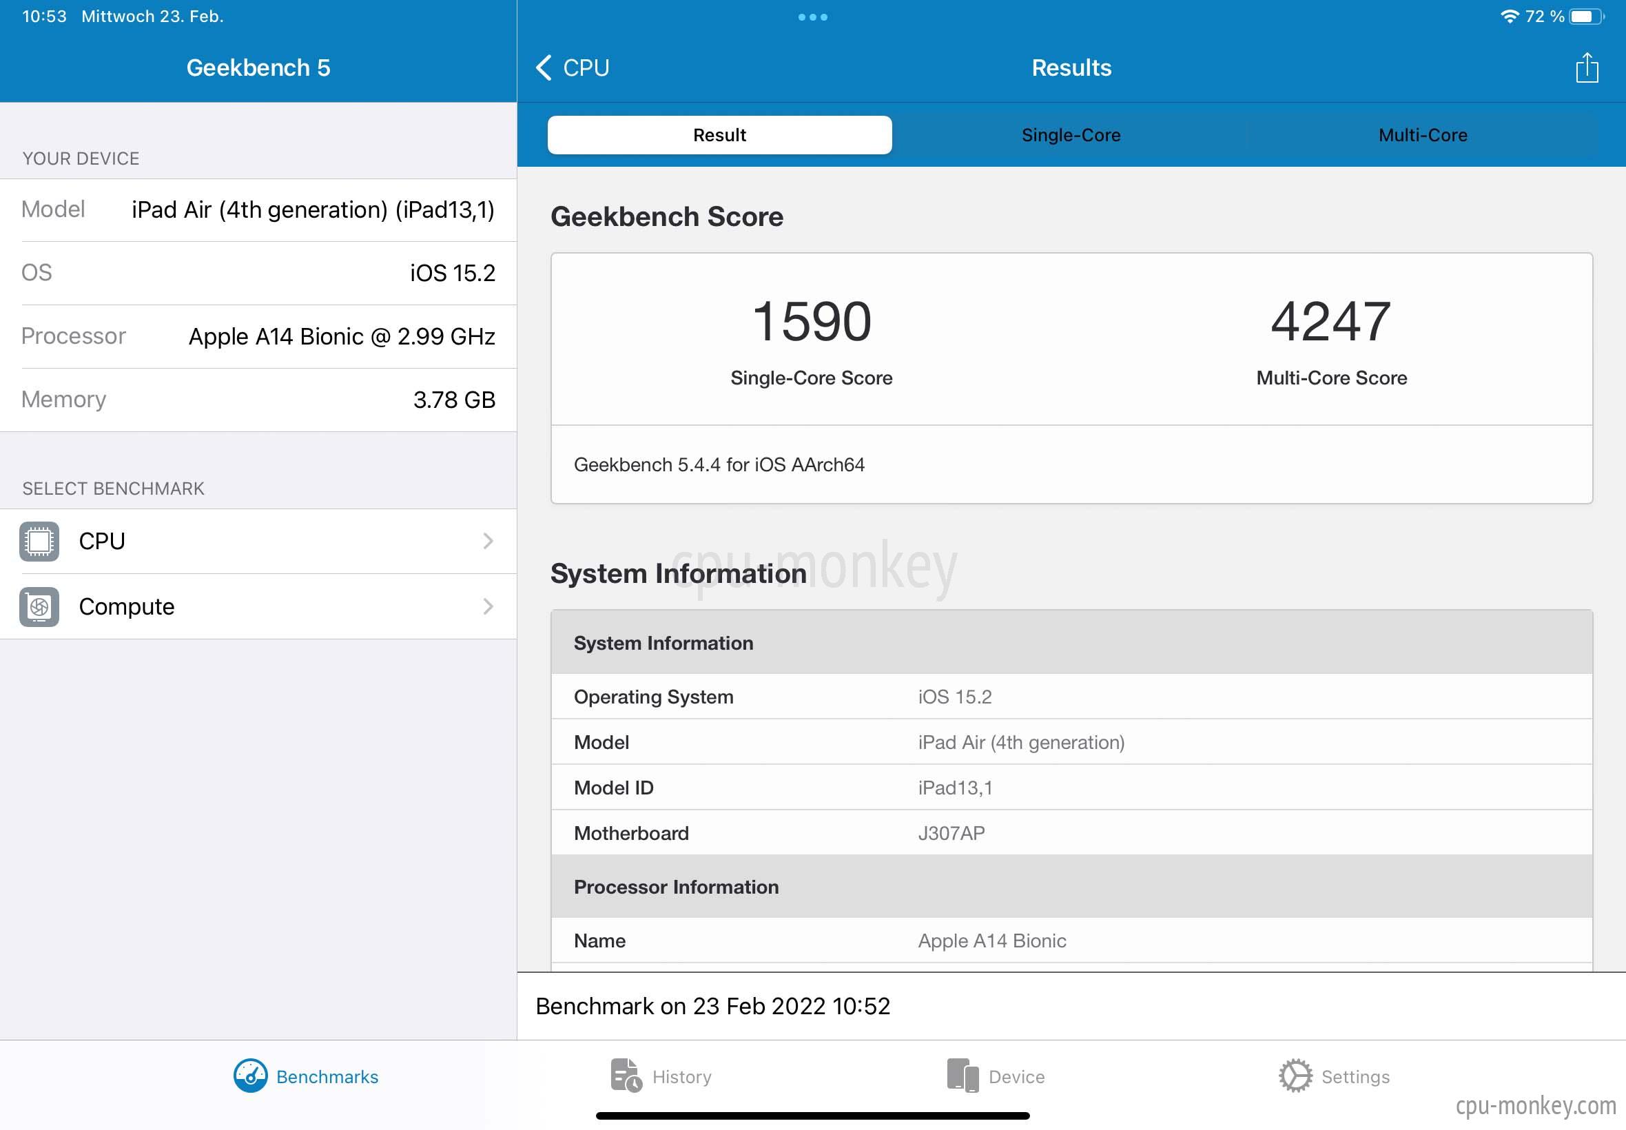
Task: Tap the Model row iPad Air sidebar entry
Action: click(258, 210)
